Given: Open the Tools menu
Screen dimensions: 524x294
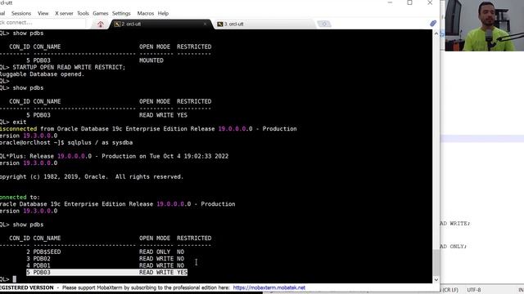Looking at the screenshot, I should (83, 13).
